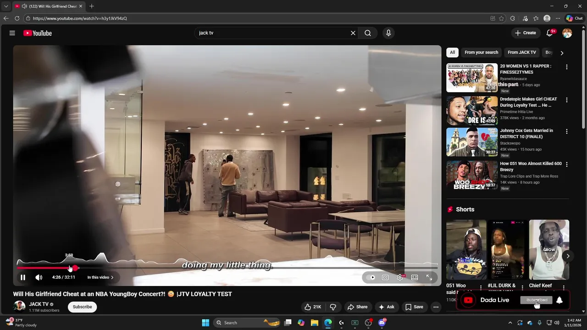Open the tab actions dropdown arrow
The width and height of the screenshot is (587, 330).
coord(6,6)
